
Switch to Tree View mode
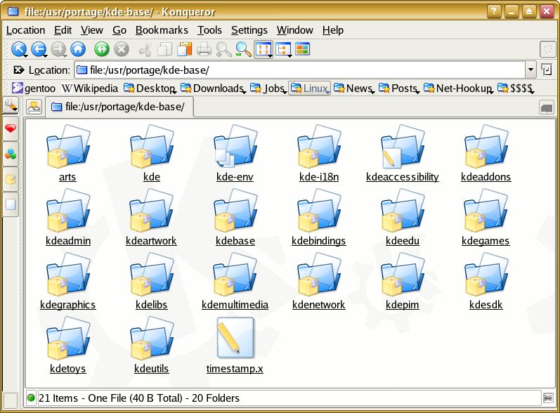[284, 49]
